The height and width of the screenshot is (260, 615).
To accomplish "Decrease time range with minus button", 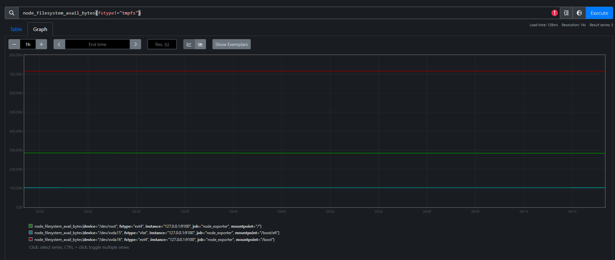I will tap(14, 44).
